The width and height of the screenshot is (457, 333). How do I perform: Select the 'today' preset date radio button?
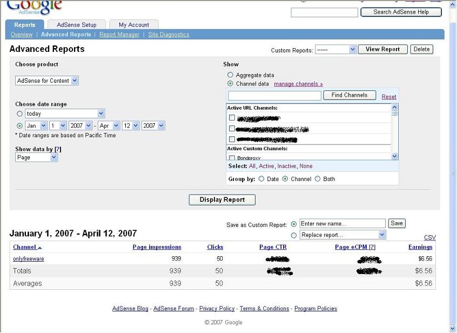click(x=19, y=114)
